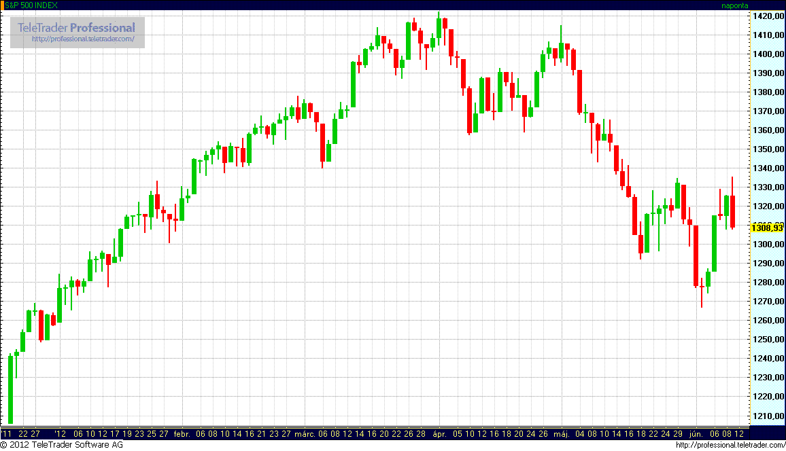Click the 1270,00 price label
The width and height of the screenshot is (786, 451).
[x=768, y=302]
